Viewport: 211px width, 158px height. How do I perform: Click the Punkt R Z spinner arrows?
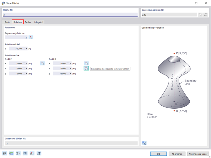pos(68,74)
